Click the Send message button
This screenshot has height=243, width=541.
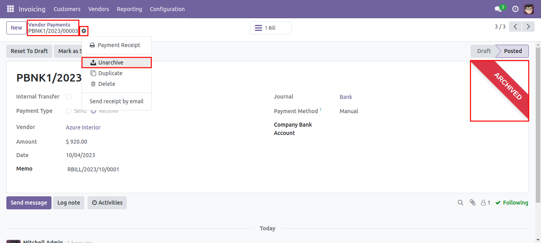click(29, 203)
